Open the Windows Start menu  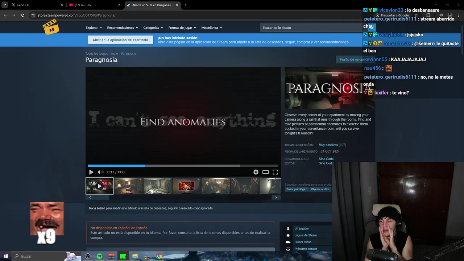(x=6, y=256)
